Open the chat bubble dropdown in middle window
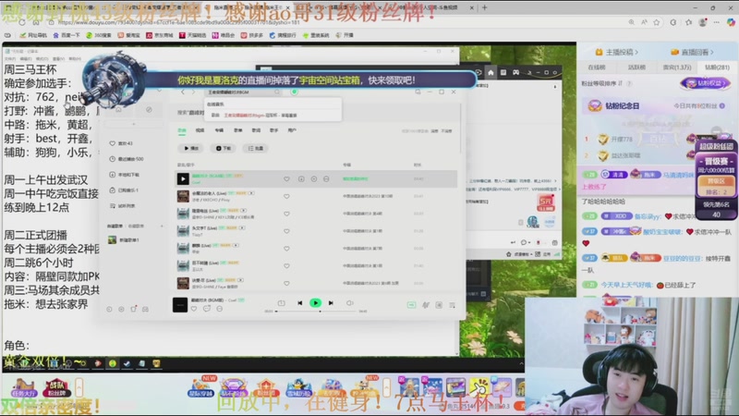The width and height of the screenshot is (739, 416). click(524, 242)
